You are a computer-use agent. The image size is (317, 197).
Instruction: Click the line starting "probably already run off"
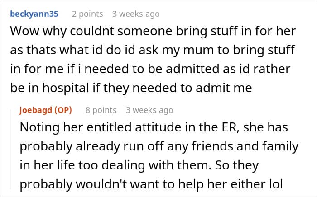coord(159,147)
